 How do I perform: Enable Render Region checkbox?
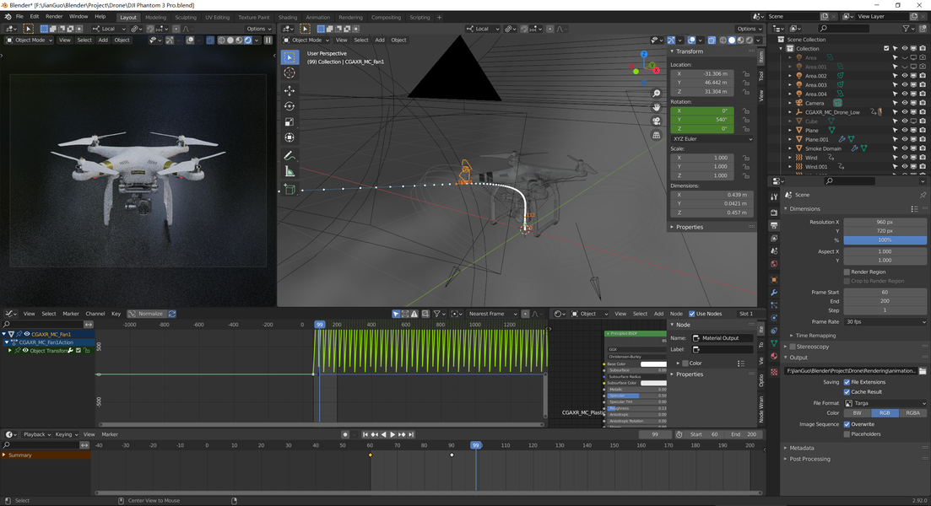click(x=847, y=272)
